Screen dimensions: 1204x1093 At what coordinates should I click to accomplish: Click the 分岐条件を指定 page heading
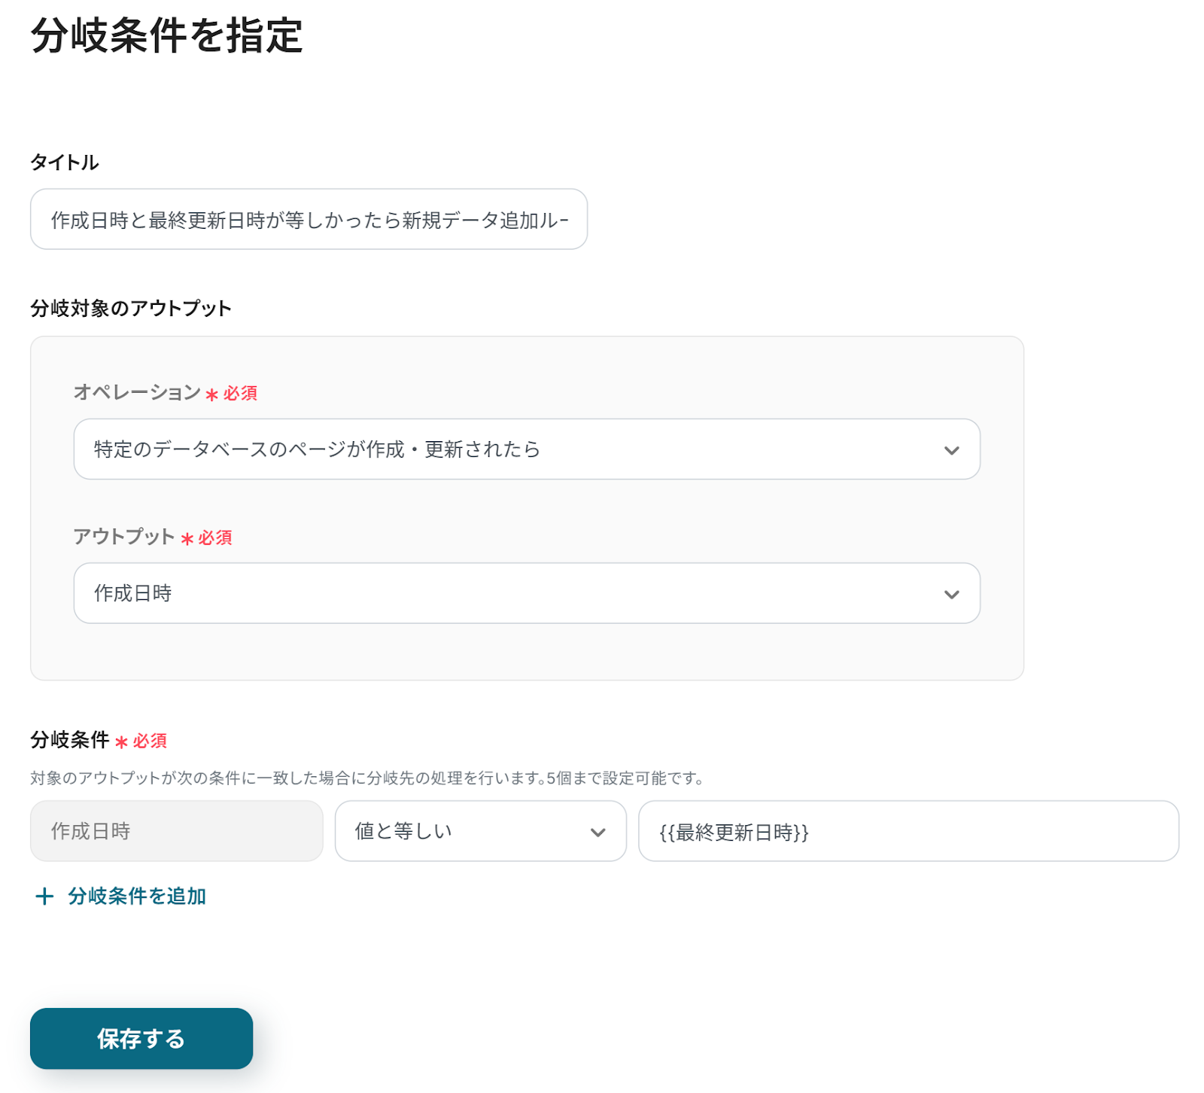click(x=167, y=35)
